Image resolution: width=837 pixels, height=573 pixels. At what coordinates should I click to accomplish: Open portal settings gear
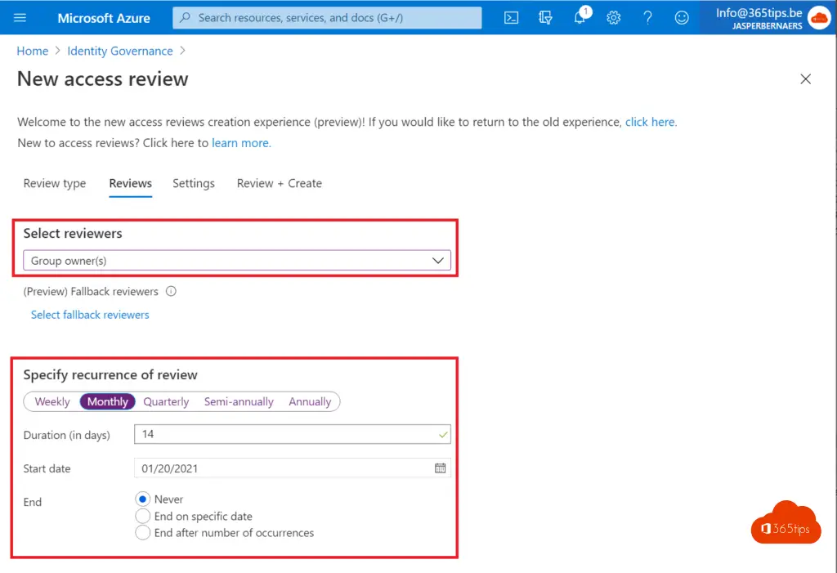(614, 17)
